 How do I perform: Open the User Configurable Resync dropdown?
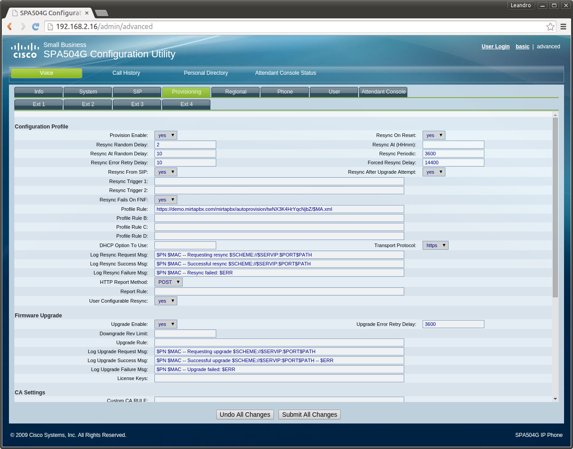pos(166,301)
